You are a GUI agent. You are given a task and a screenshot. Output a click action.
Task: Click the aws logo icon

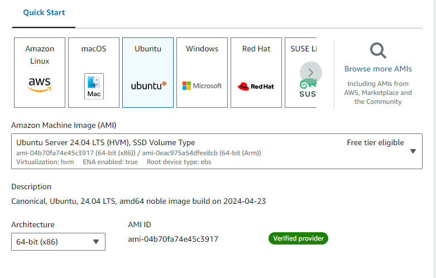click(40, 85)
